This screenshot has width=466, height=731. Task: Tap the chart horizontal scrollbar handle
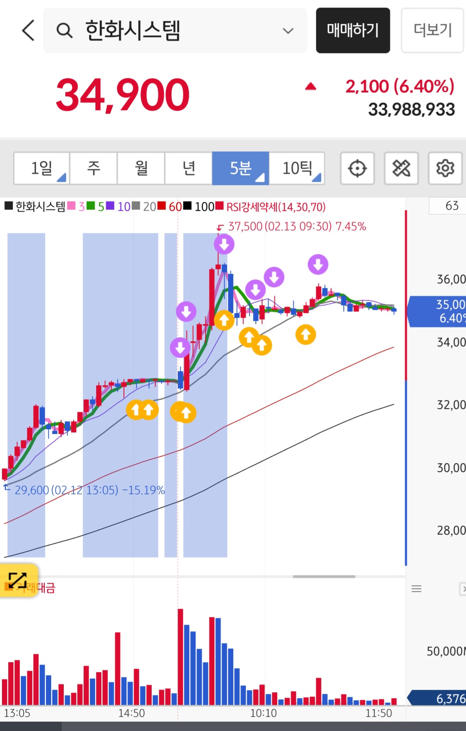324,576
